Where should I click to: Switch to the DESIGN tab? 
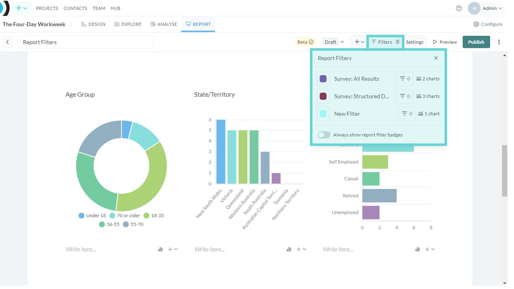tap(93, 24)
